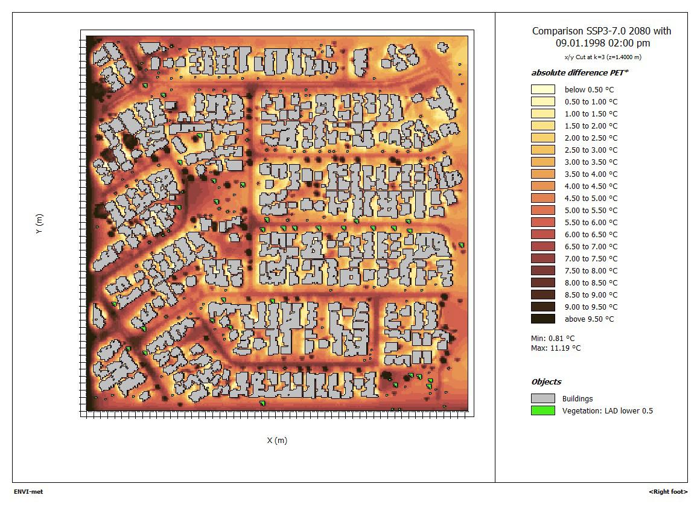The width and height of the screenshot is (700, 507).
Task: Pick the '3.00 to 3.50 °C' swatch
Action: (x=543, y=162)
